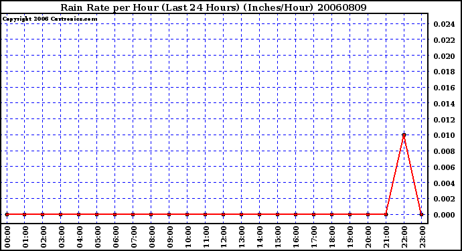This screenshot has height=251, width=462.
Task: Click the x-axis label 00:00
Action: click(7, 237)
